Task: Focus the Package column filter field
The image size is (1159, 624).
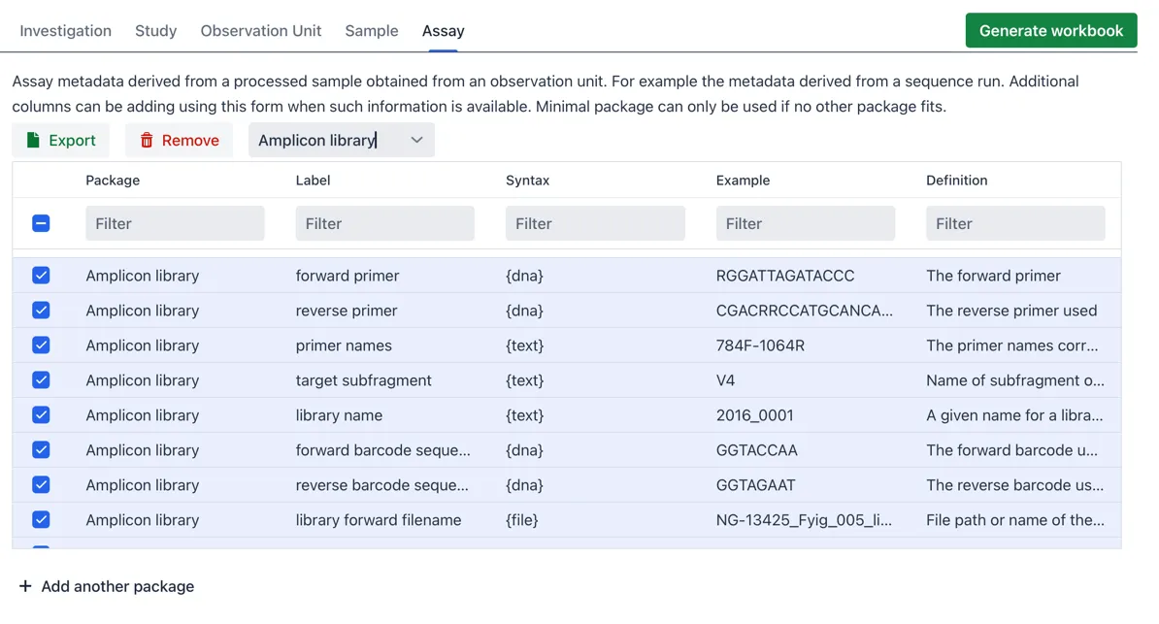Action: (x=175, y=223)
